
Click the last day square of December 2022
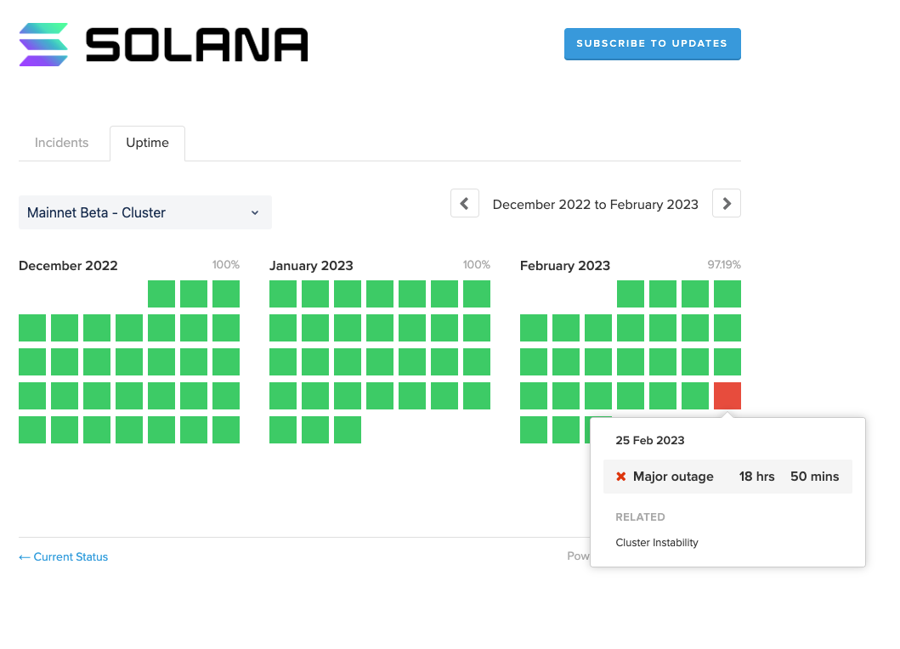(225, 430)
